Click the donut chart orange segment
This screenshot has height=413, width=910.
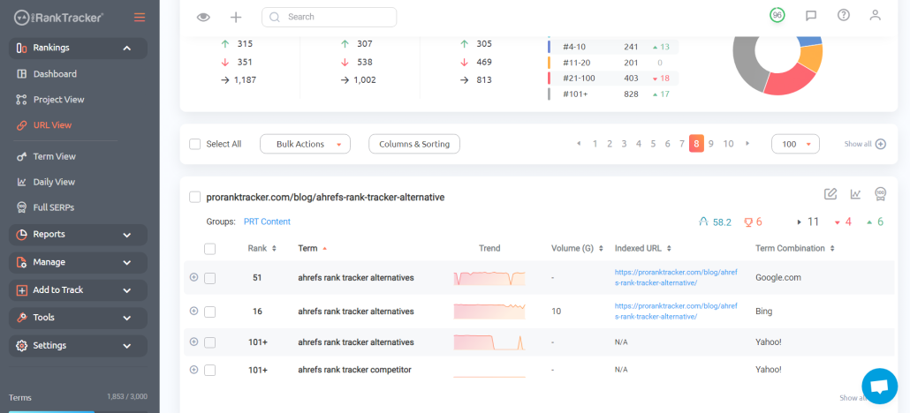(x=813, y=58)
